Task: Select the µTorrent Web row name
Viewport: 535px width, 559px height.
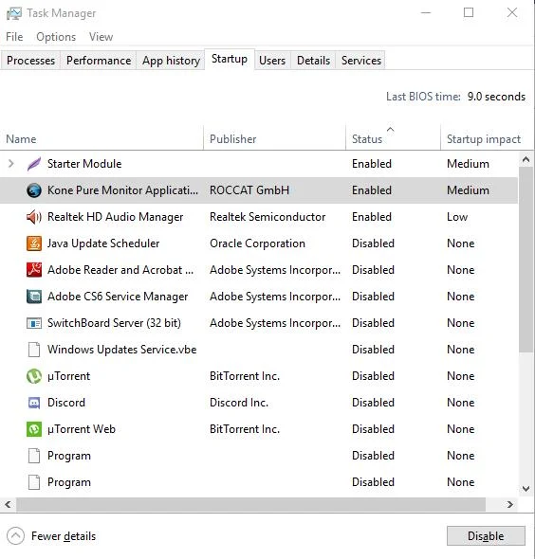Action: [x=82, y=429]
